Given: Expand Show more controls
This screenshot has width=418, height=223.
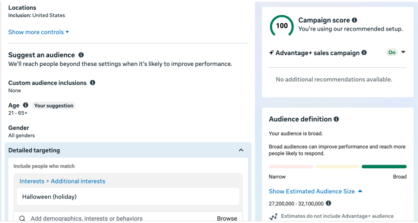Looking at the screenshot, I should point(39,32).
